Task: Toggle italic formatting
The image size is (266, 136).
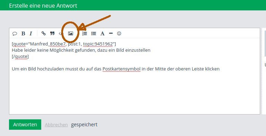Action: (x=31, y=34)
